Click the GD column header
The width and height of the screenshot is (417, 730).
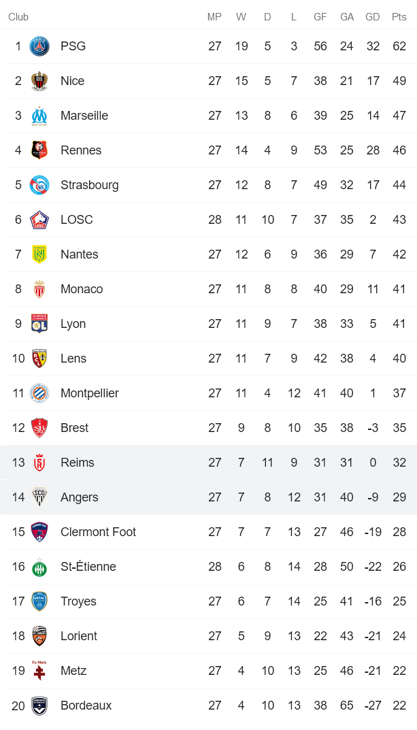(x=372, y=17)
